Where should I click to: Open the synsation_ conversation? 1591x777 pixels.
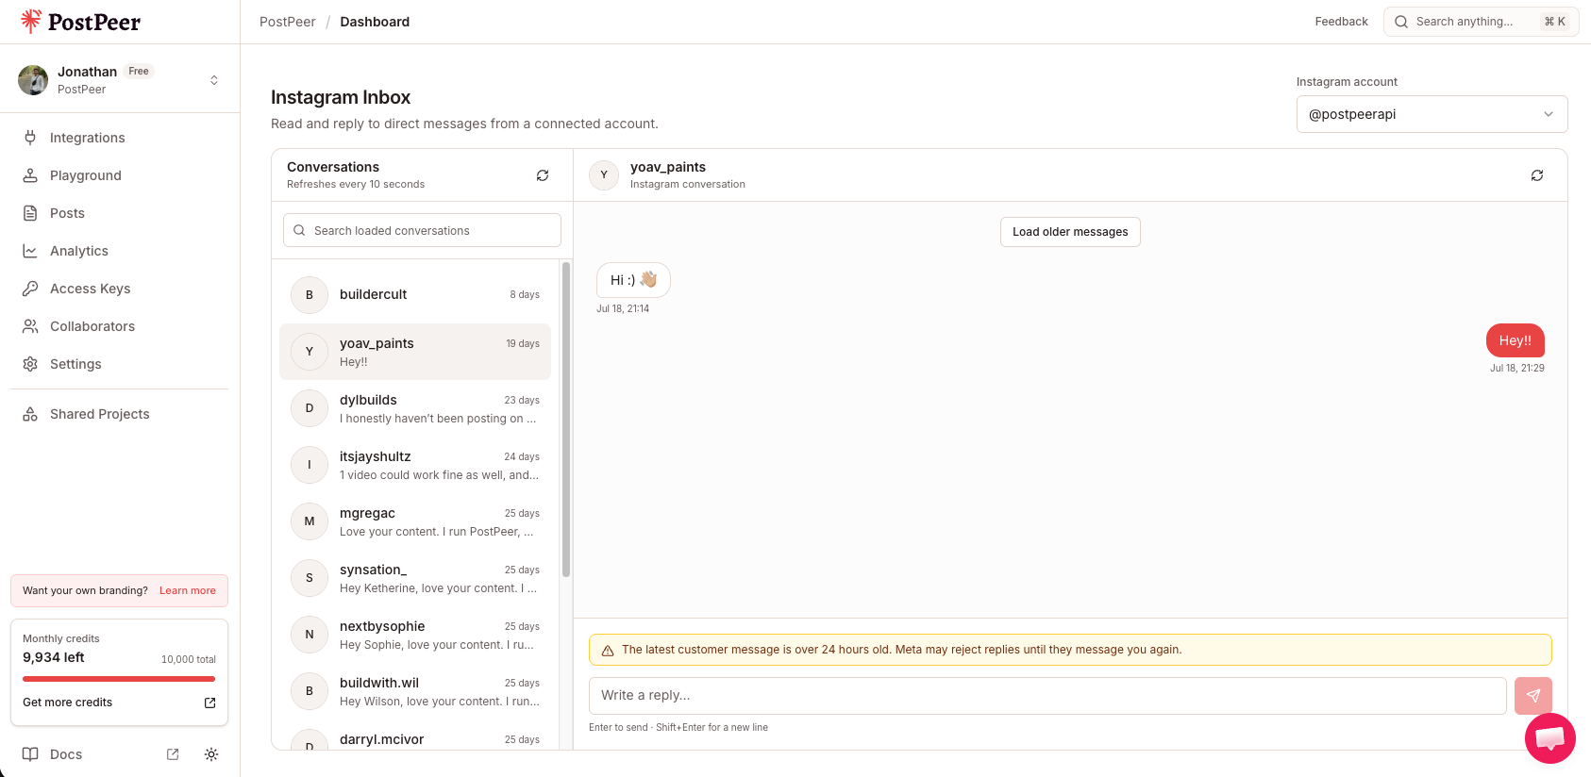[x=415, y=578]
